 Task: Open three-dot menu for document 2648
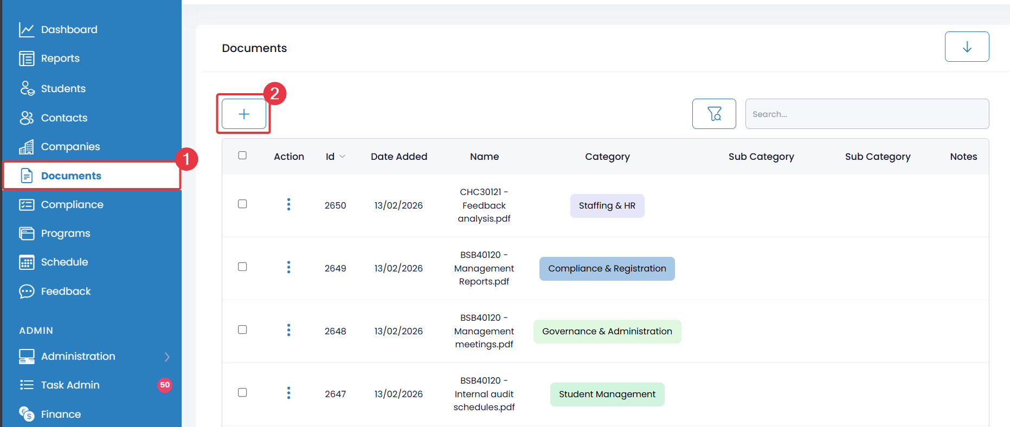[x=288, y=330]
